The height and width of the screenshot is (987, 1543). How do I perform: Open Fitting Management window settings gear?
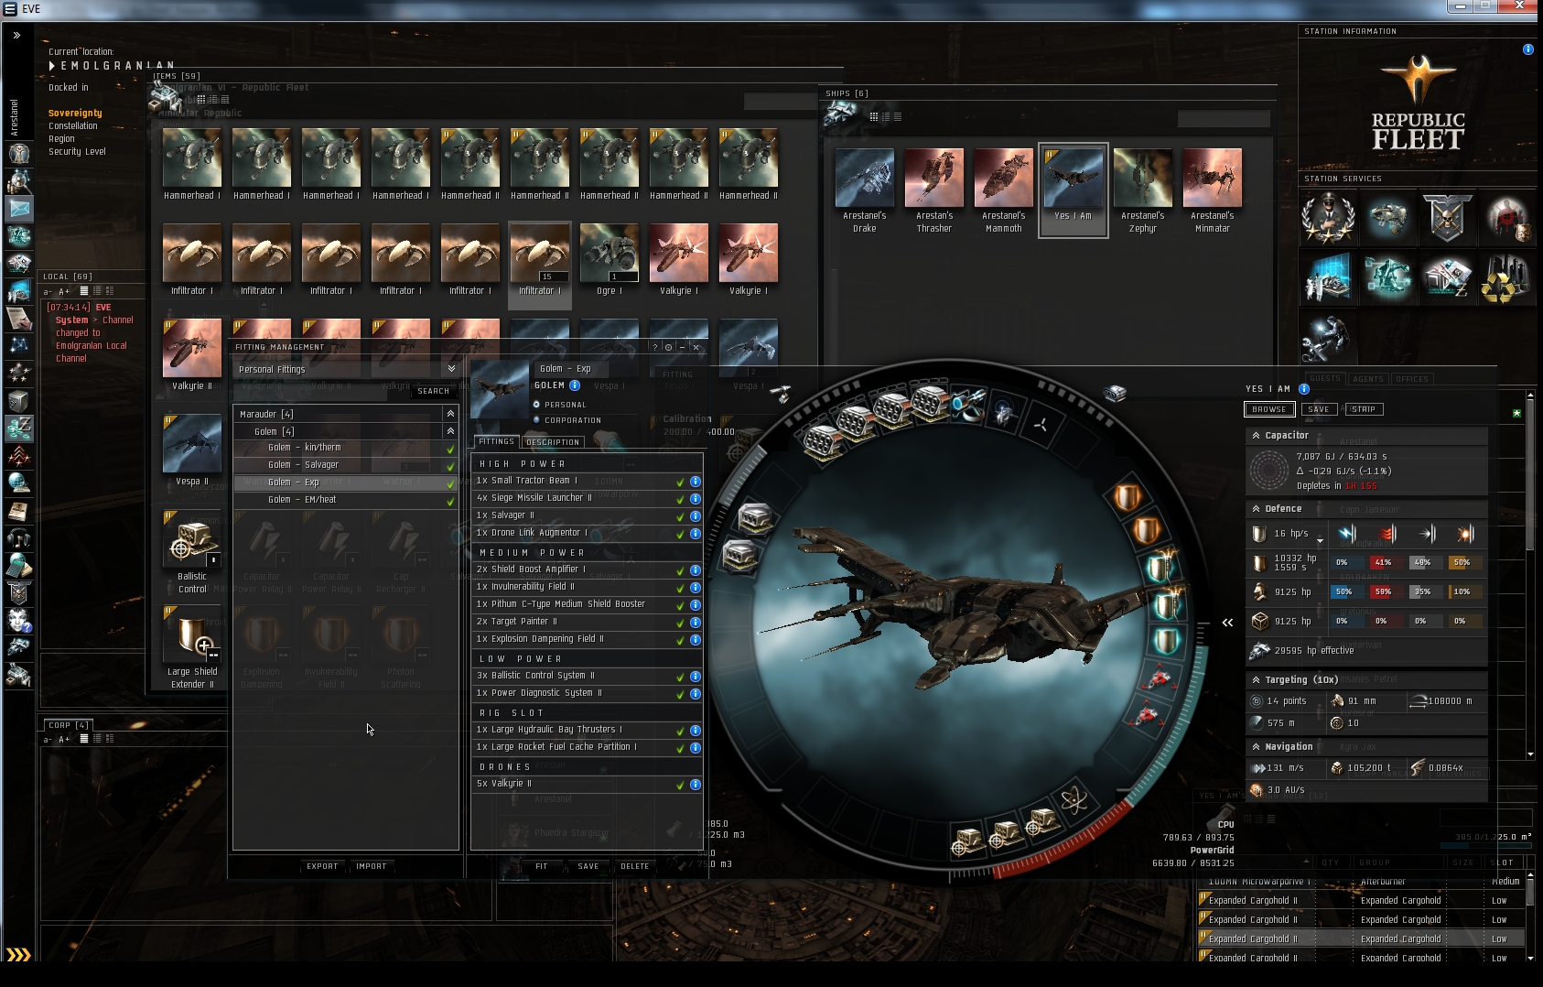[x=669, y=347]
